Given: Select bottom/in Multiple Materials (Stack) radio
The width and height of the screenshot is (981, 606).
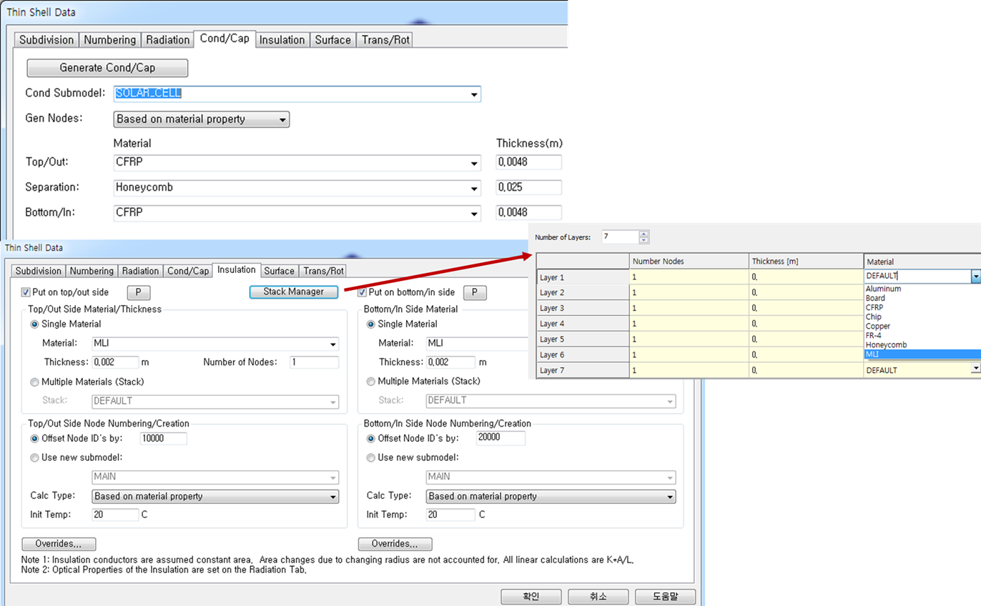Looking at the screenshot, I should [371, 382].
